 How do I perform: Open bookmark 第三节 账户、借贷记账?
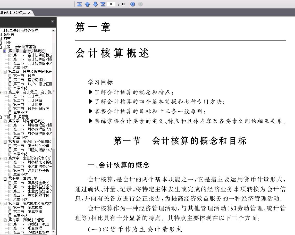32,84
